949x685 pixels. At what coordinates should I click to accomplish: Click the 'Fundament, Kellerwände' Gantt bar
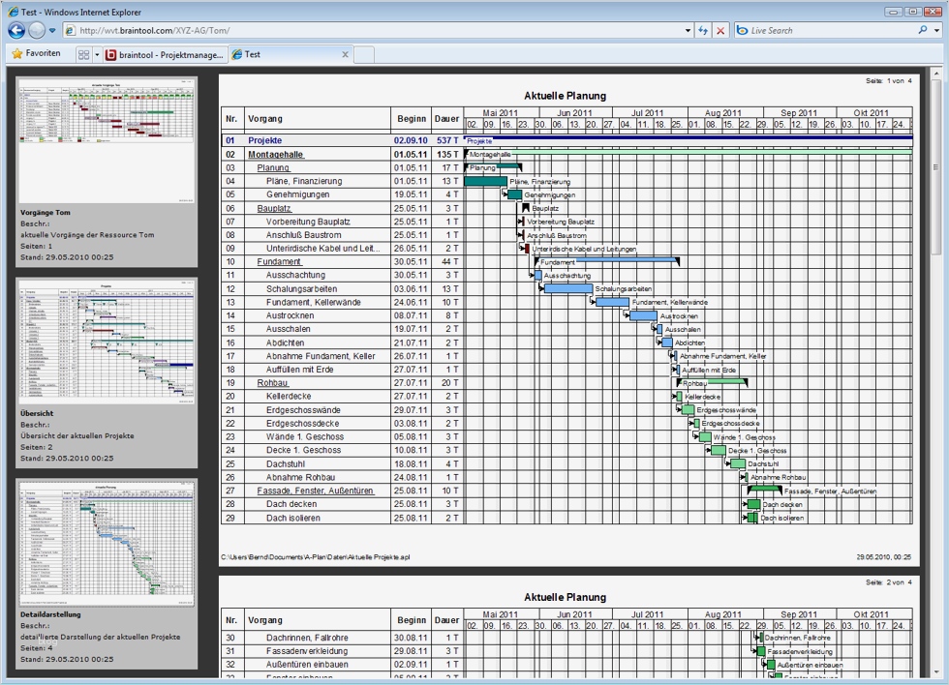tap(612, 302)
